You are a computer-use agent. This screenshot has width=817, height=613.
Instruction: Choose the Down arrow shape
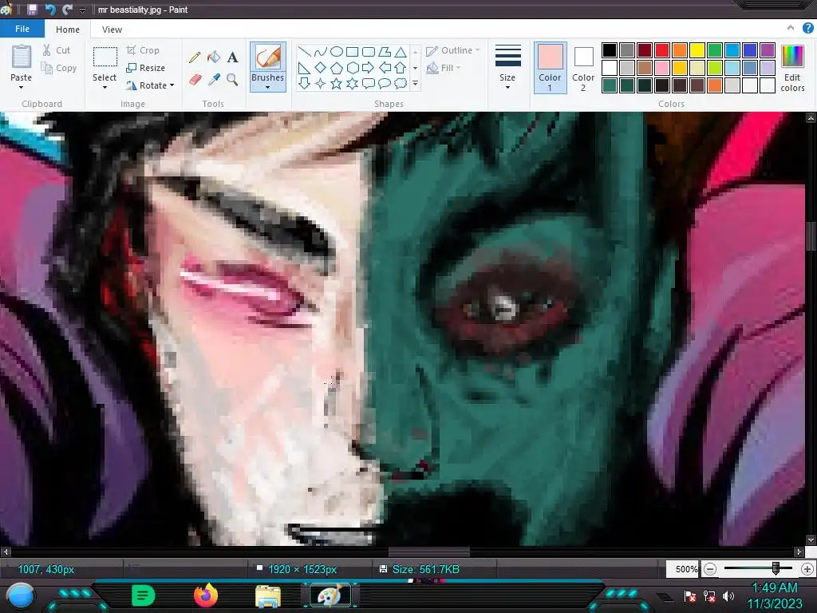(x=304, y=83)
